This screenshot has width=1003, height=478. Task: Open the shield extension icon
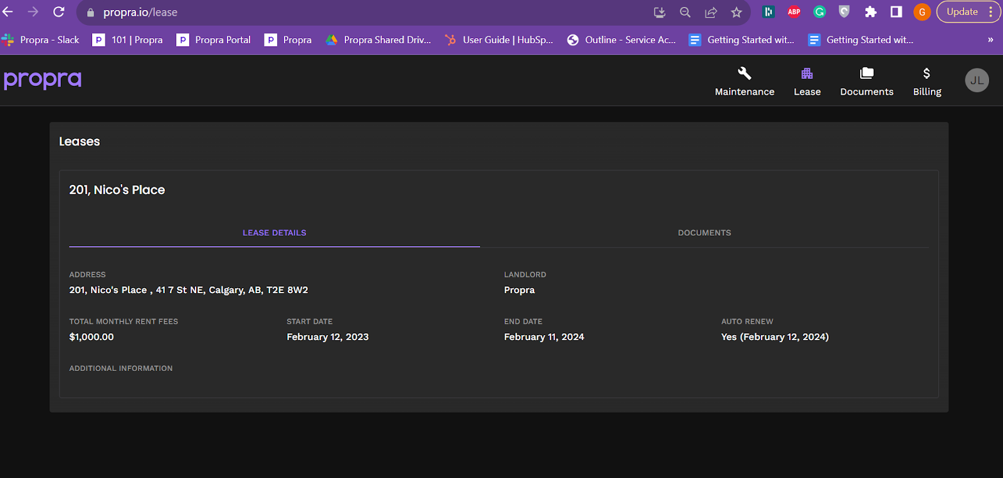click(844, 11)
